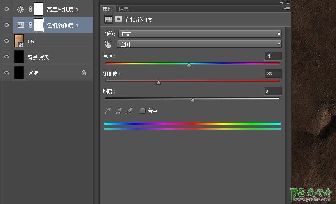Select the subtract-from-sample eyedropper tool
Image resolution: width=336 pixels, height=204 pixels.
coord(129,111)
